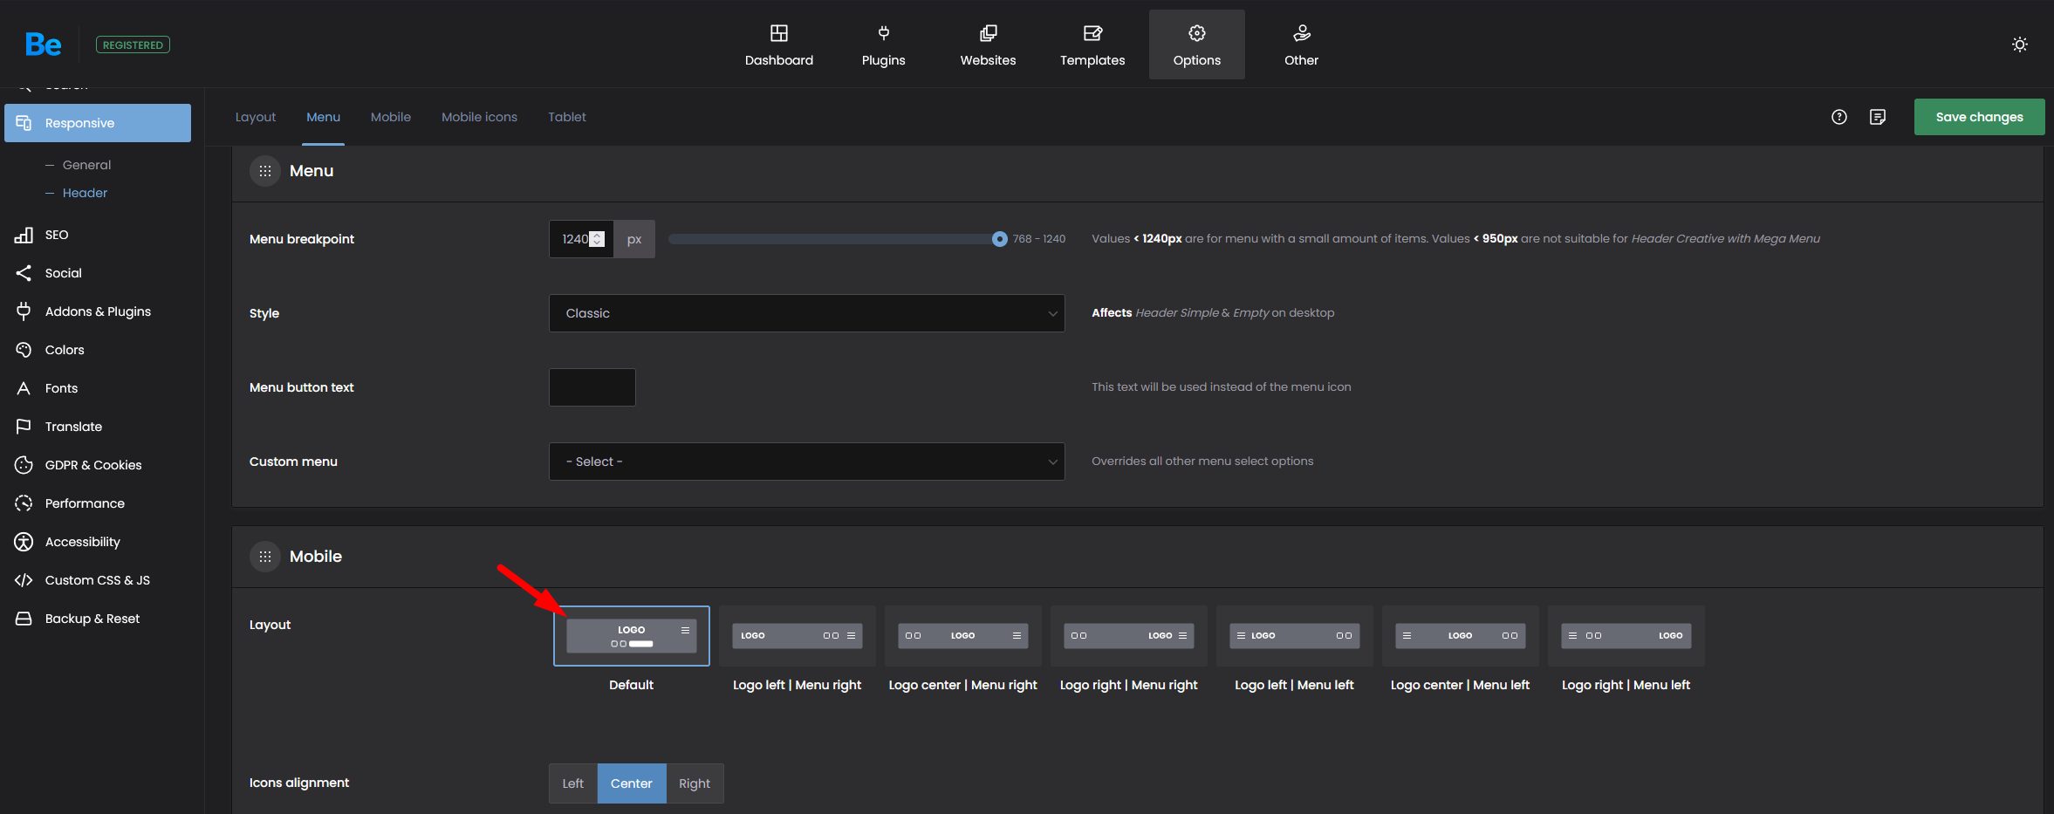
Task: Click the Translate flag icon
Action: 24,427
